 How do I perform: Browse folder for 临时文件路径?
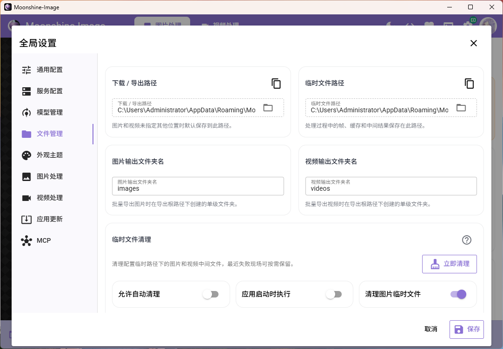pyautogui.click(x=461, y=108)
